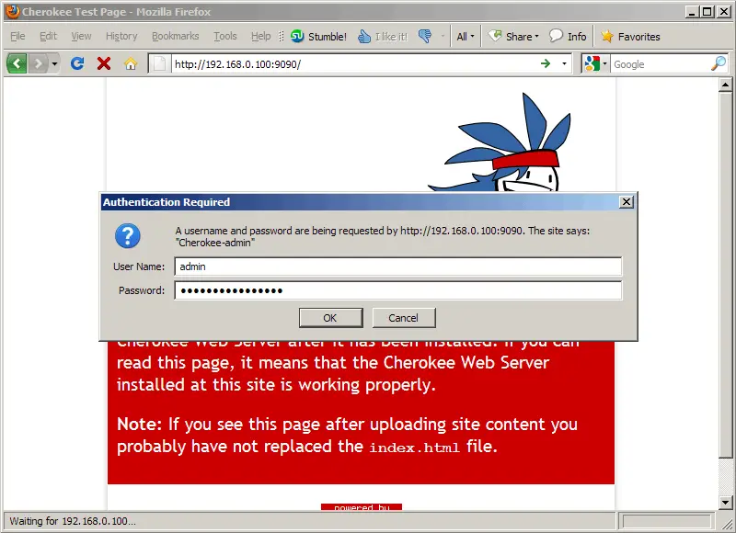This screenshot has width=736, height=533.
Task: Click the I like it! thumbs-up button
Action: click(383, 36)
